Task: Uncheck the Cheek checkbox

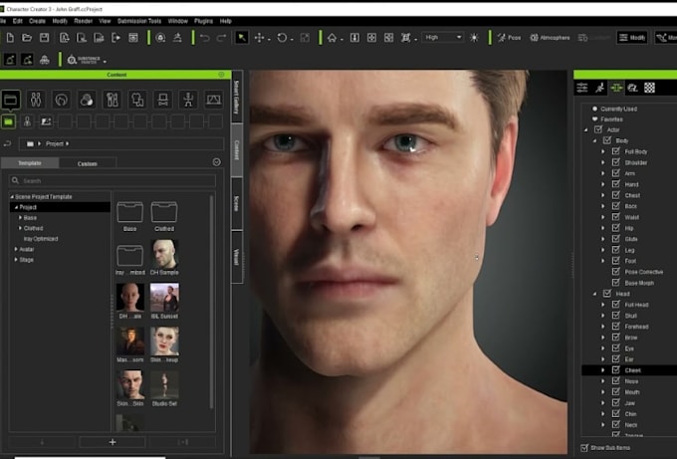Action: tap(616, 370)
